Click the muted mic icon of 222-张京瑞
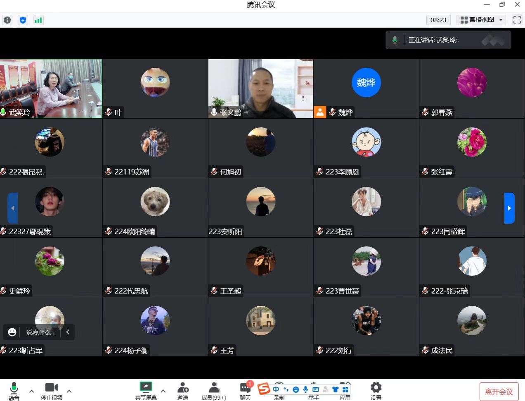This screenshot has height=401, width=525. pos(425,291)
